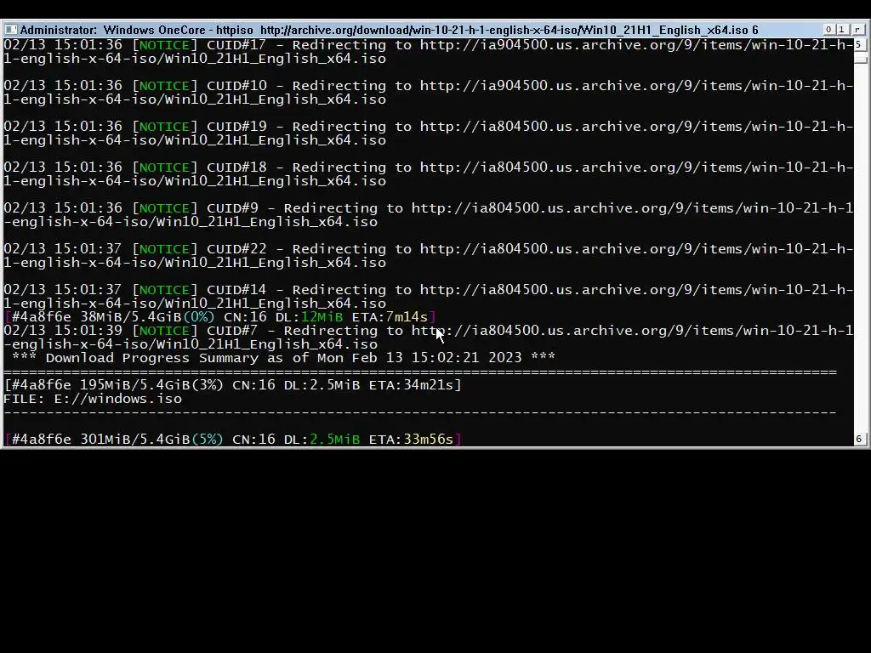Click the CUID#19 redirecting log line
Viewport: 871px width, 653px height.
428,133
